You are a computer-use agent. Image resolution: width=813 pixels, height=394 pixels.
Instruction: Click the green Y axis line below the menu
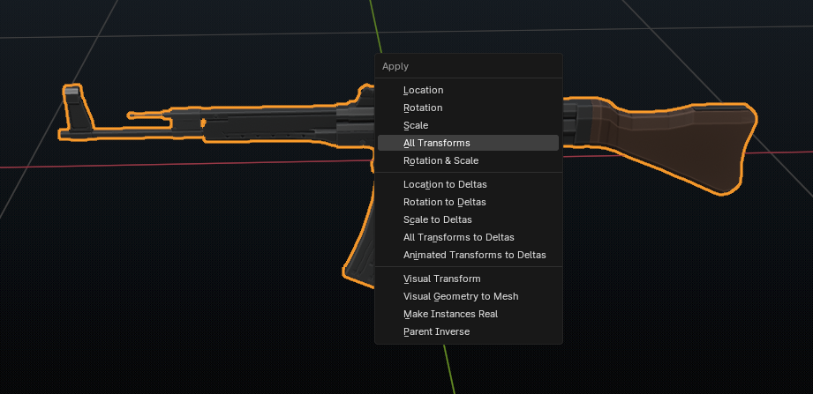click(448, 368)
